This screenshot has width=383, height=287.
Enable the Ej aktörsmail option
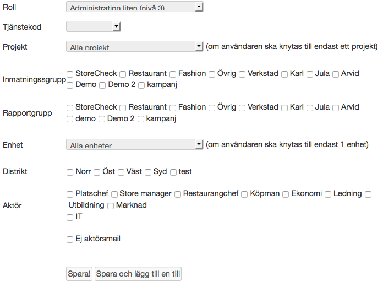(70, 240)
